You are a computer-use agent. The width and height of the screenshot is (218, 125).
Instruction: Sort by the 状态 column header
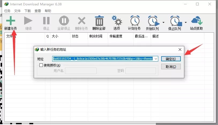pyautogui.click(x=79, y=36)
